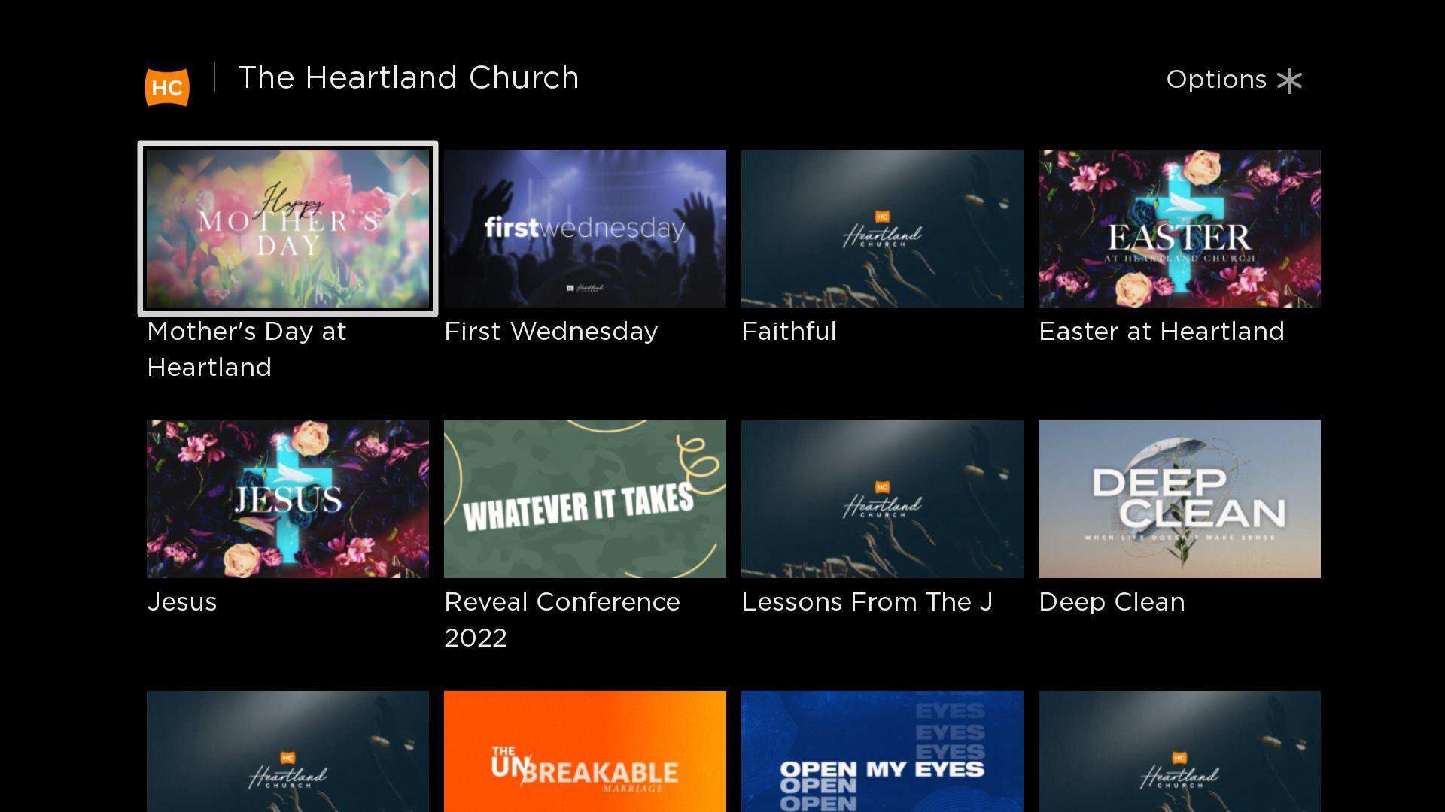1445x812 pixels.
Task: Open Options with the asterisk icon
Action: point(1289,80)
